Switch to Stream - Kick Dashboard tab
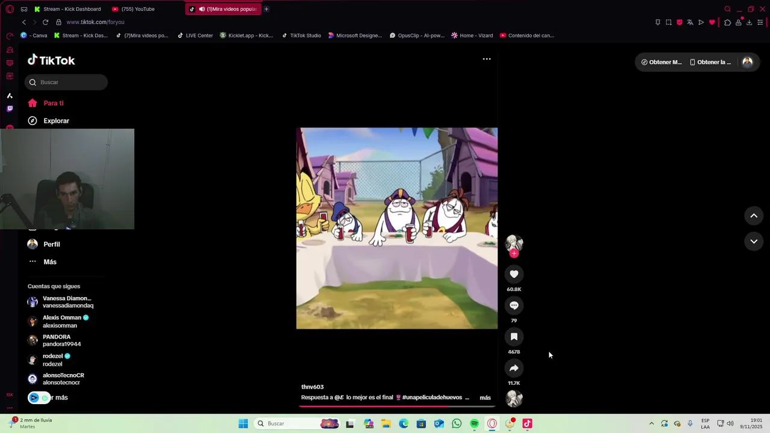 tap(67, 9)
